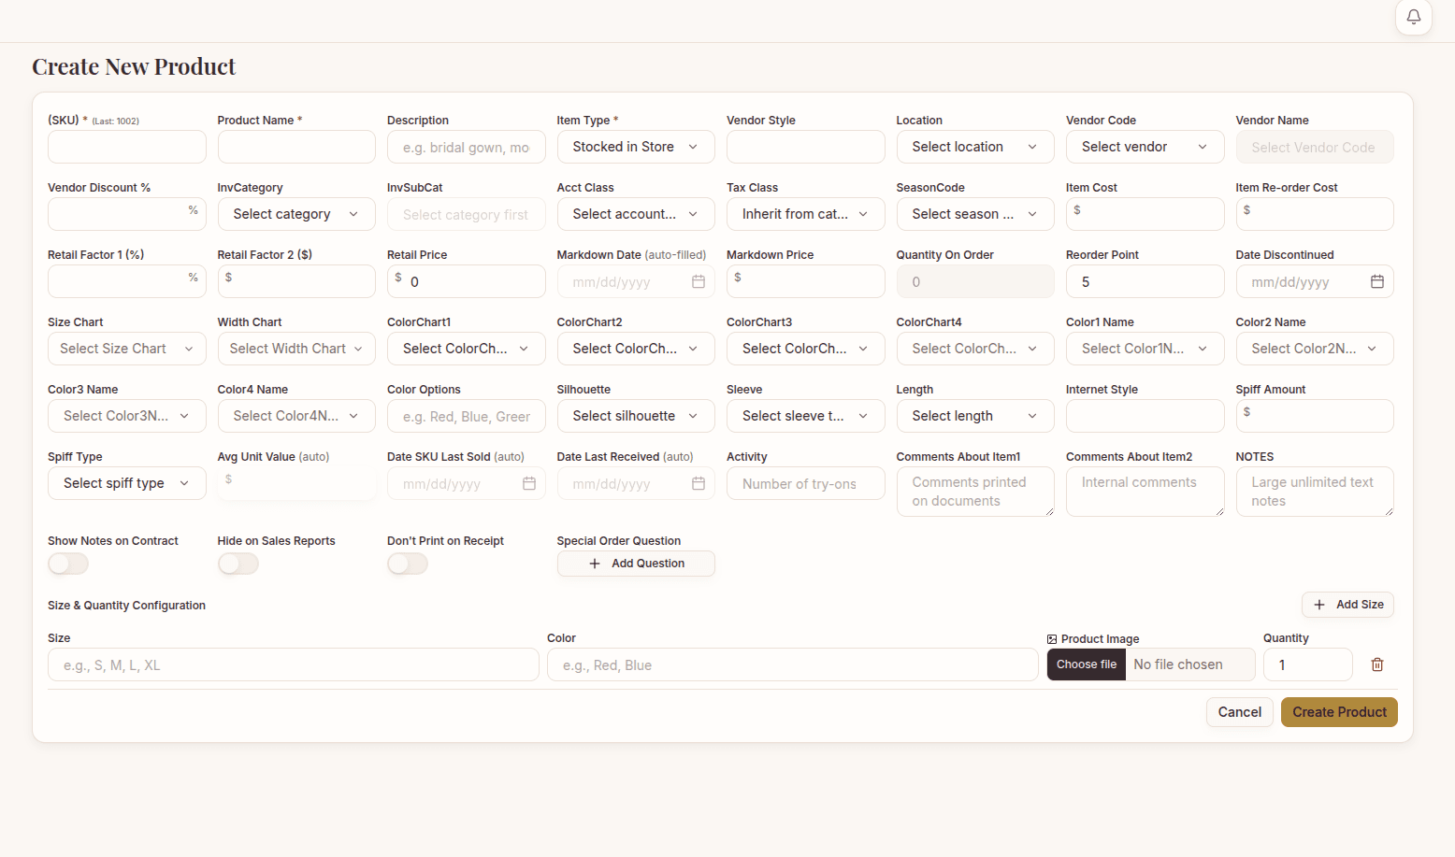Screen dimensions: 1455x857
Task: Open the Color1 Name dropdown
Action: click(x=1145, y=349)
